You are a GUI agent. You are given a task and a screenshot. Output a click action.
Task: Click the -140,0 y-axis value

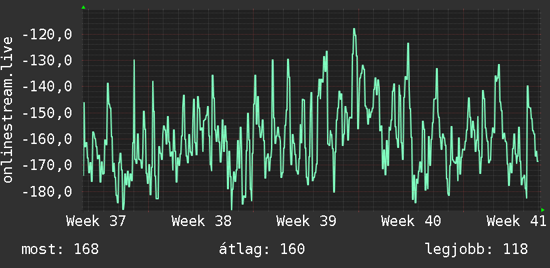coord(47,87)
